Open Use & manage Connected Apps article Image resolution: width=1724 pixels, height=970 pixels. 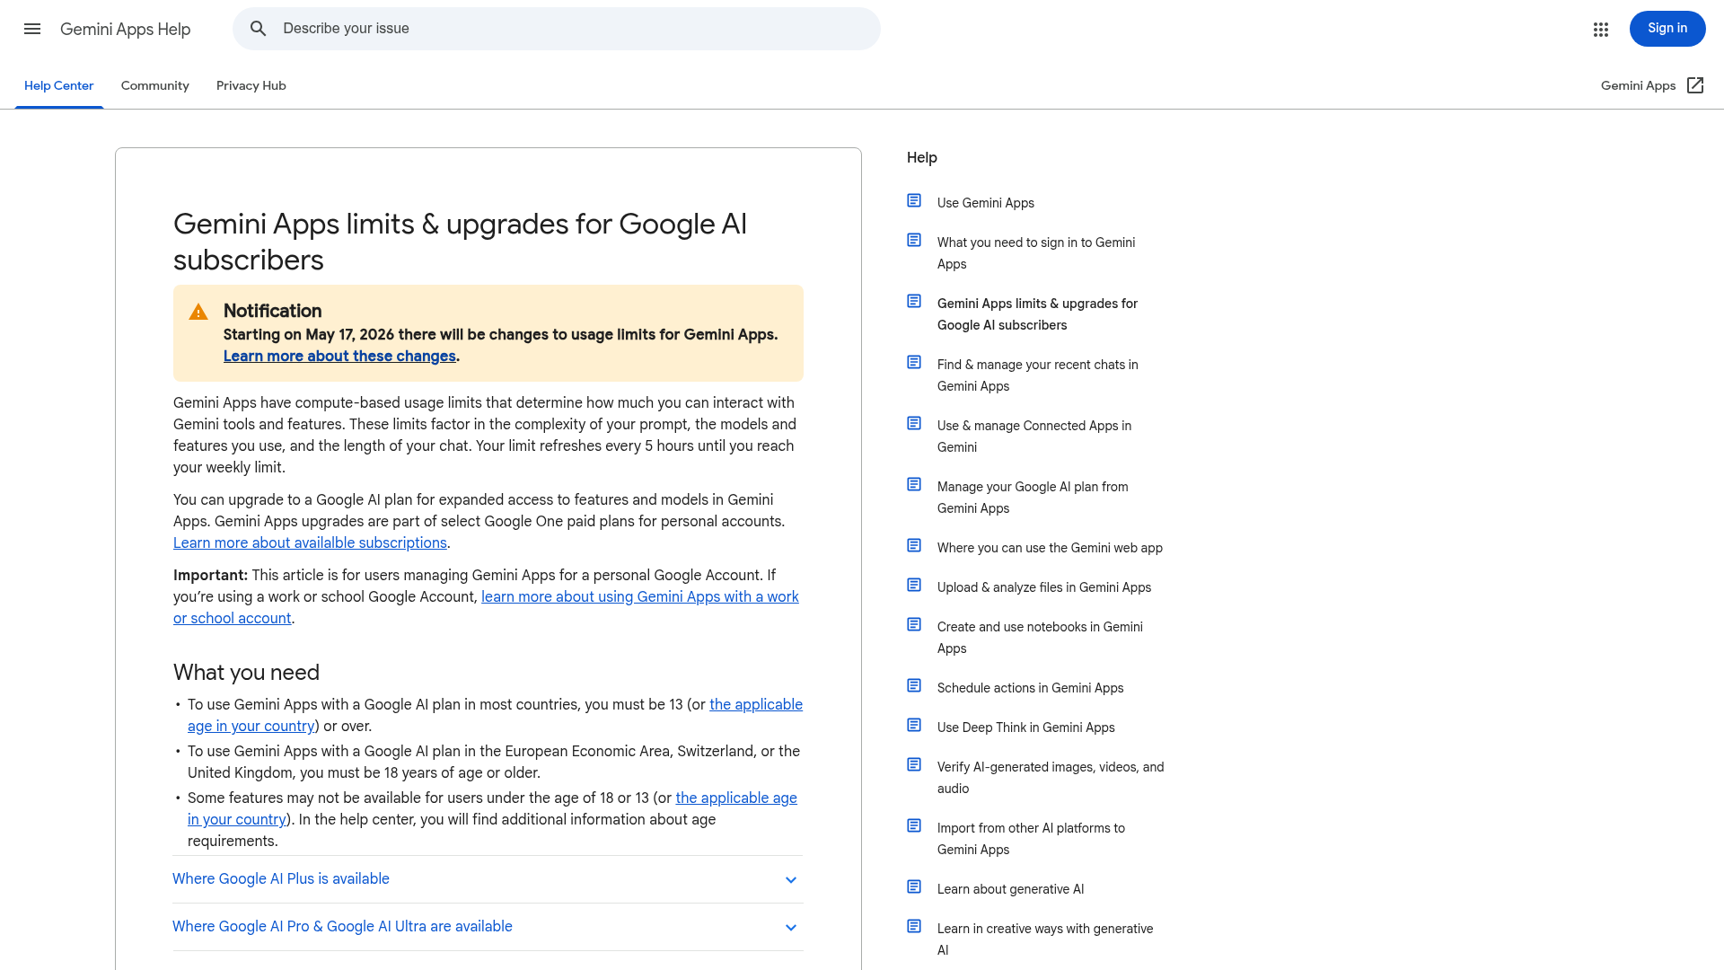(x=1034, y=436)
